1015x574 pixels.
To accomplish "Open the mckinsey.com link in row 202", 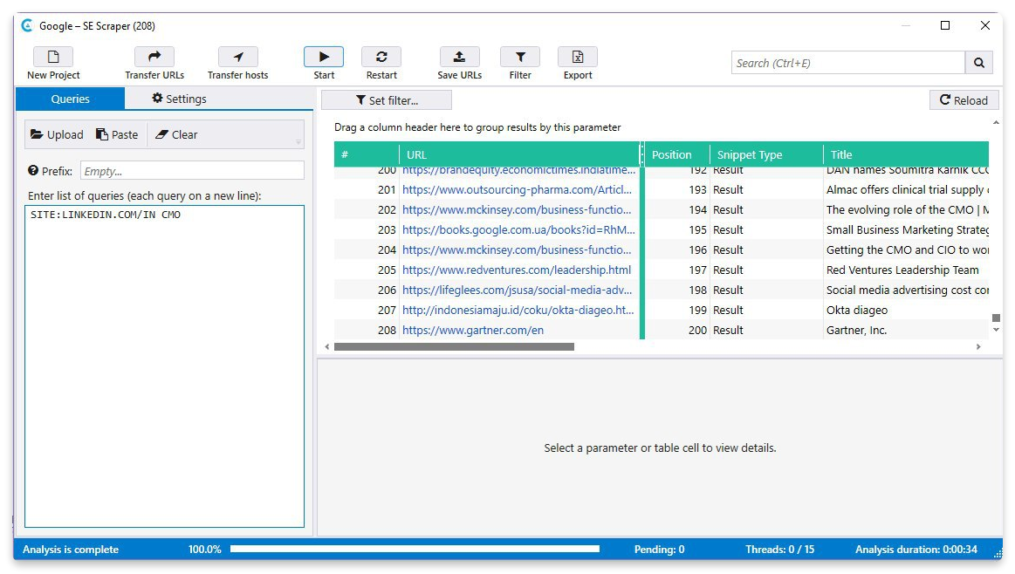I will [x=517, y=209].
